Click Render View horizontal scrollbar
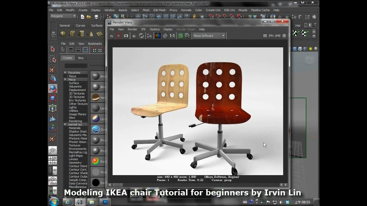This screenshot has height=206, width=367. pyautogui.click(x=198, y=185)
